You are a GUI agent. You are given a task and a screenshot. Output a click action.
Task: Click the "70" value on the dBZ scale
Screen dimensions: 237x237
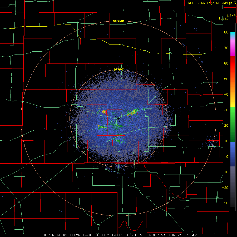pos(226,48)
